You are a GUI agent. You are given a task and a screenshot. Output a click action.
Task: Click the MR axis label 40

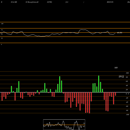point(127,86)
